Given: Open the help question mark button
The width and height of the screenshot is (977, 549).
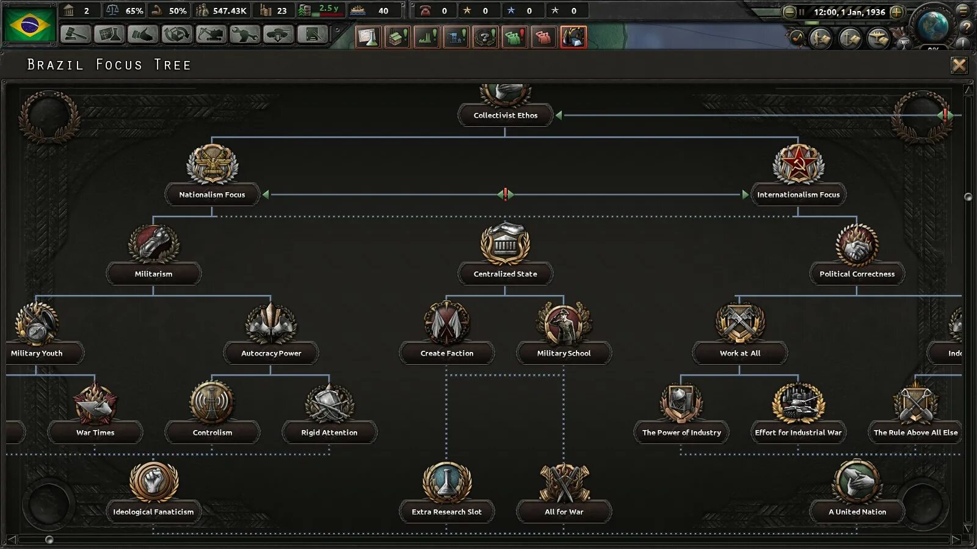Looking at the screenshot, I should (x=966, y=27).
